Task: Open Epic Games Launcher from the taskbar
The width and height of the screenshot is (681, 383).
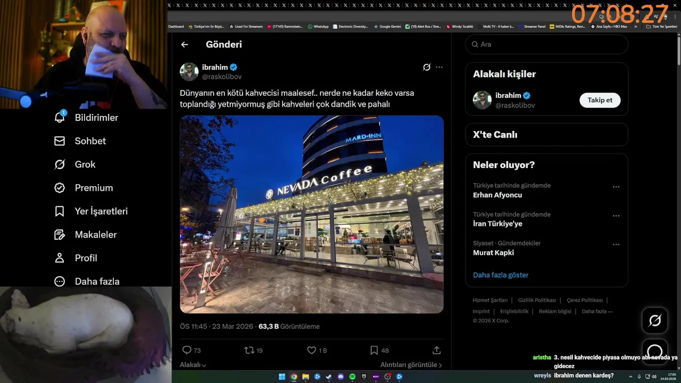Action: (x=364, y=377)
